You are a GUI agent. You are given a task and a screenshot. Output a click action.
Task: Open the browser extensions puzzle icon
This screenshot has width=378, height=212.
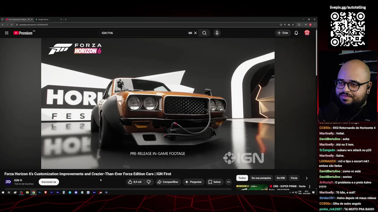[x=299, y=25]
